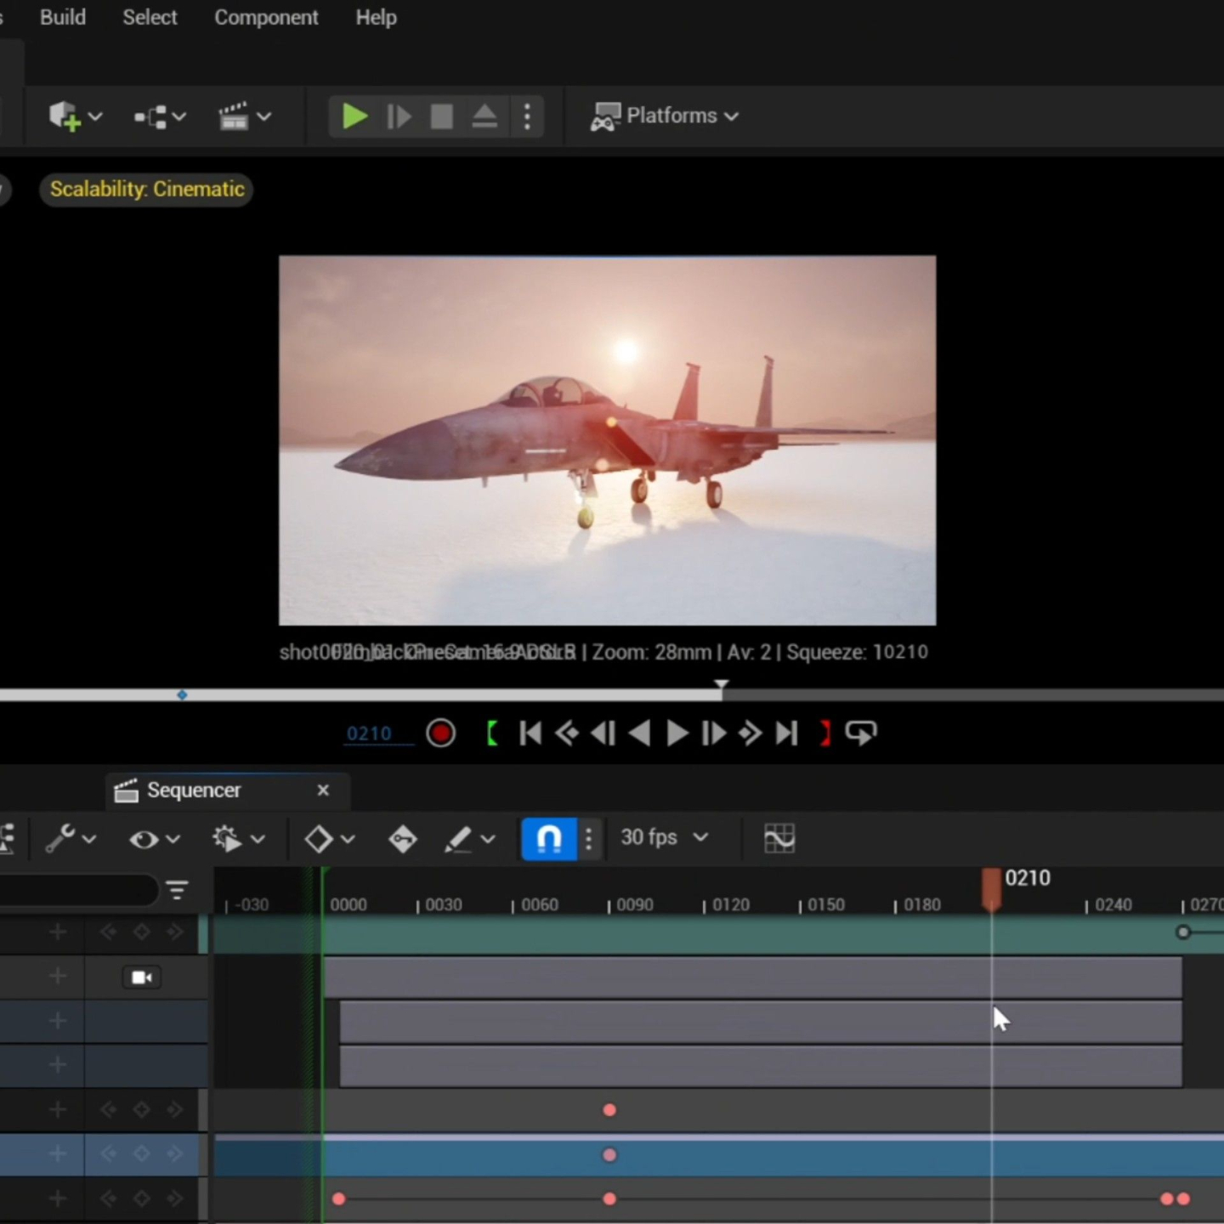The width and height of the screenshot is (1224, 1224).
Task: Toggle the blue Snapping magnet button
Action: [549, 838]
